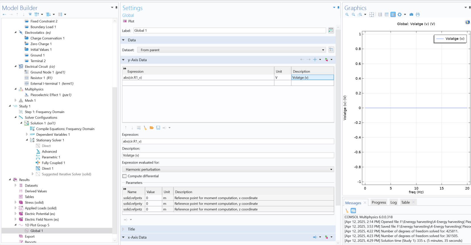Toggle the x-axis log scale button

pyautogui.click(x=380, y=14)
